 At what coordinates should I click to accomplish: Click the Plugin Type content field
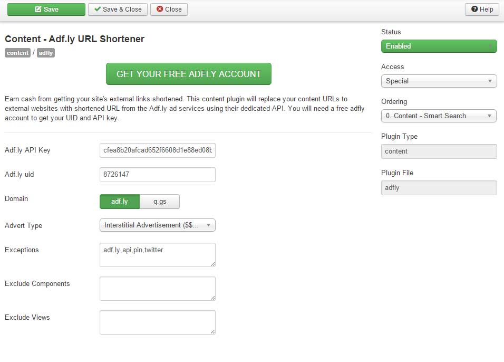coord(439,151)
